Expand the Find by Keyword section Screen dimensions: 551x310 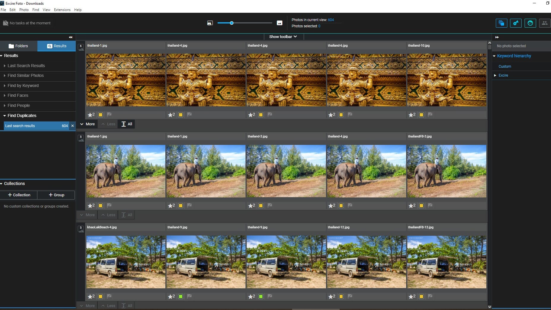pos(23,86)
